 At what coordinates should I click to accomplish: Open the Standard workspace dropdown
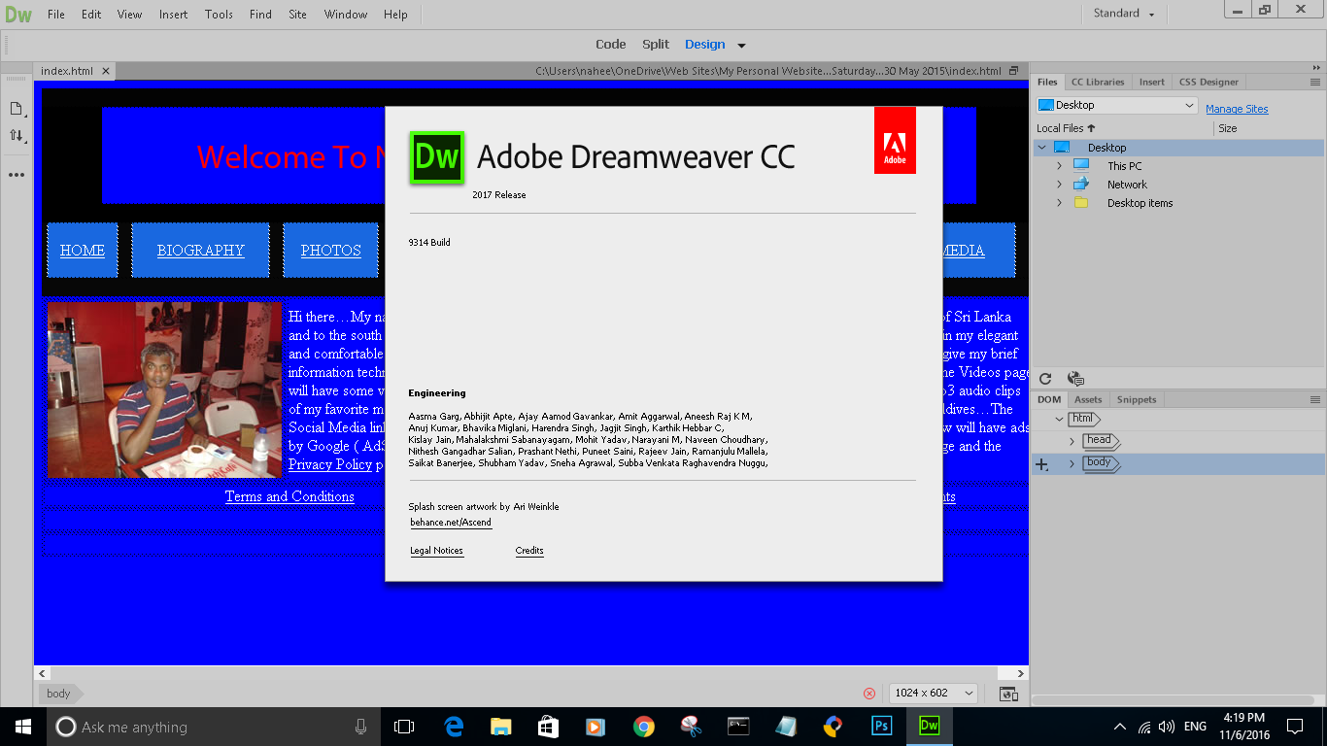pos(1124,14)
